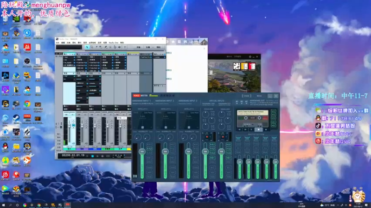Open the red Voicemeeter taskbar icon
This screenshot has width=371, height=208.
(67, 205)
